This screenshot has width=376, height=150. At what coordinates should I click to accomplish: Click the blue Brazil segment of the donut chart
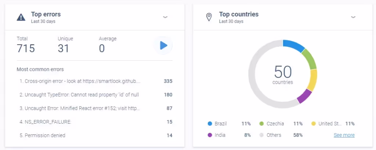293,45
